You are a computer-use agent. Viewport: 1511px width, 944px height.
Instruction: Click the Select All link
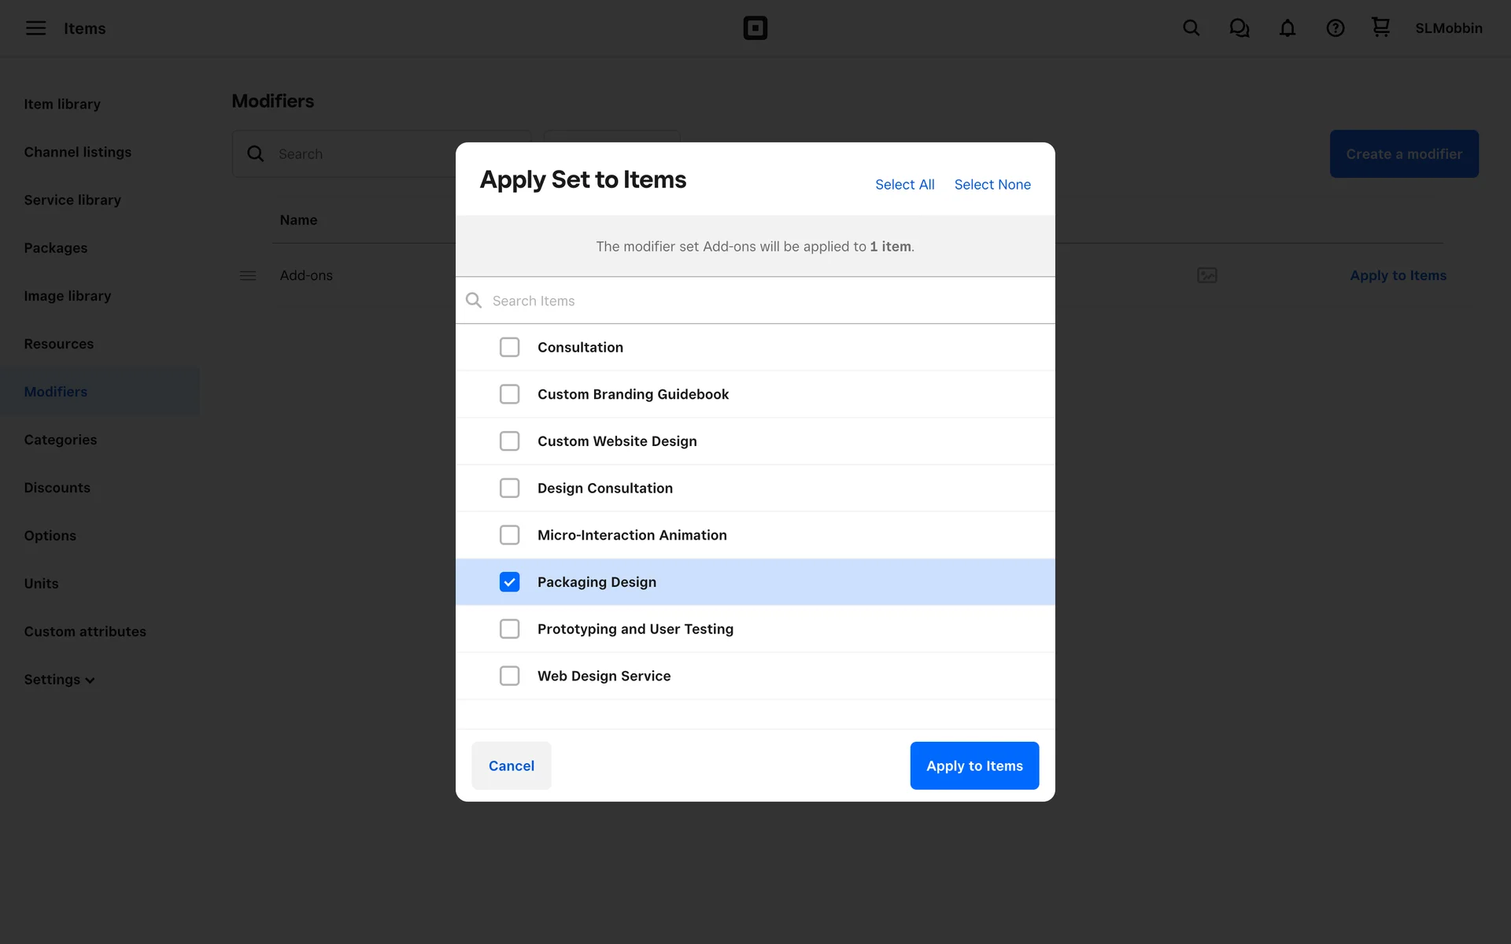904,184
